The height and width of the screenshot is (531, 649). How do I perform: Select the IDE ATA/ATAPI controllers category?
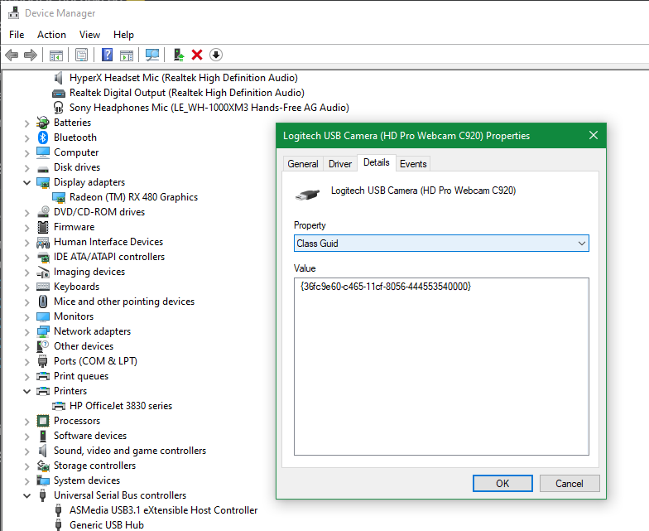tap(109, 257)
